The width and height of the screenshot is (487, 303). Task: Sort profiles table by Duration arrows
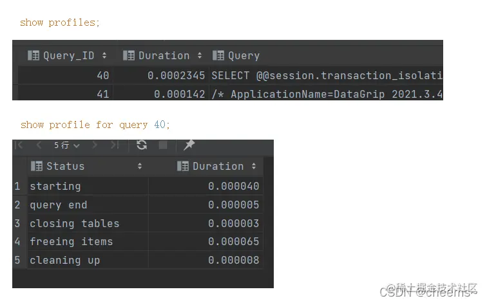(200, 55)
